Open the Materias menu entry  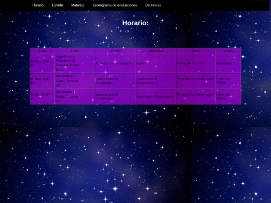tap(78, 5)
